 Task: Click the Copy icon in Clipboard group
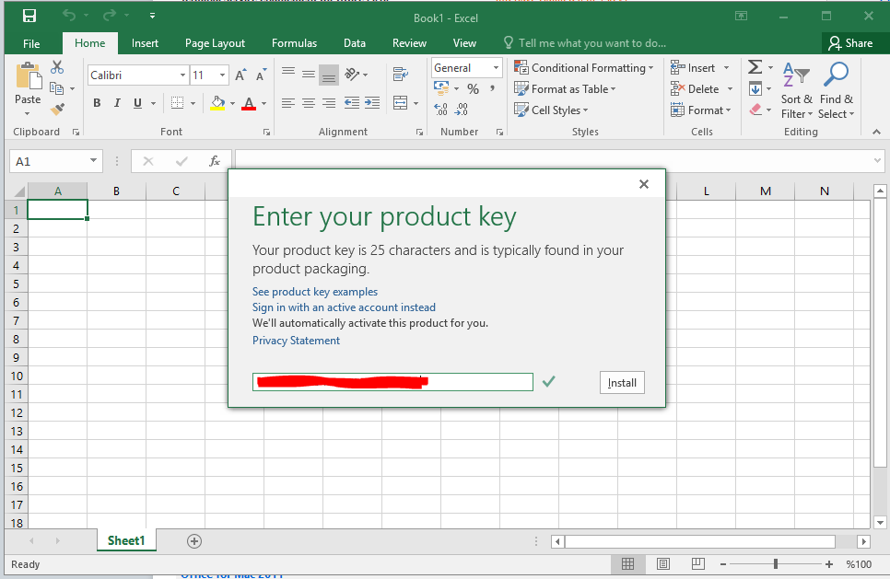click(56, 88)
